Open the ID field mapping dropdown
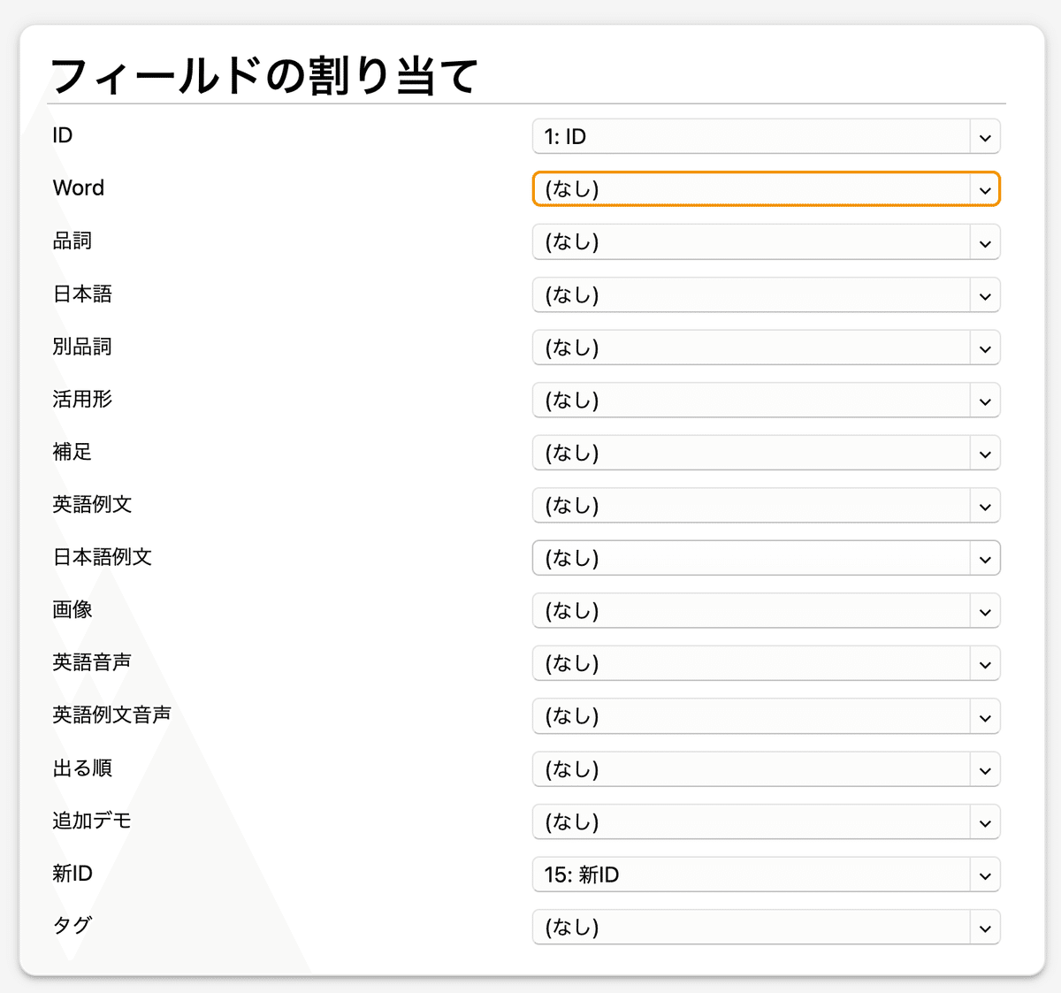The image size is (1061, 993). coord(766,136)
